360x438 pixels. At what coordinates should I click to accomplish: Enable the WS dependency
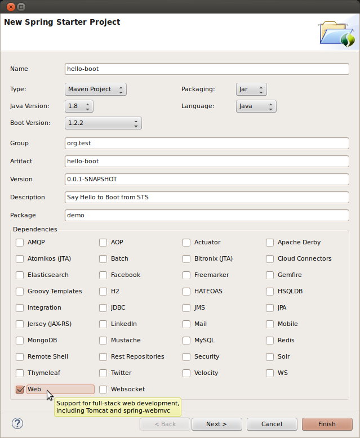pyautogui.click(x=270, y=373)
